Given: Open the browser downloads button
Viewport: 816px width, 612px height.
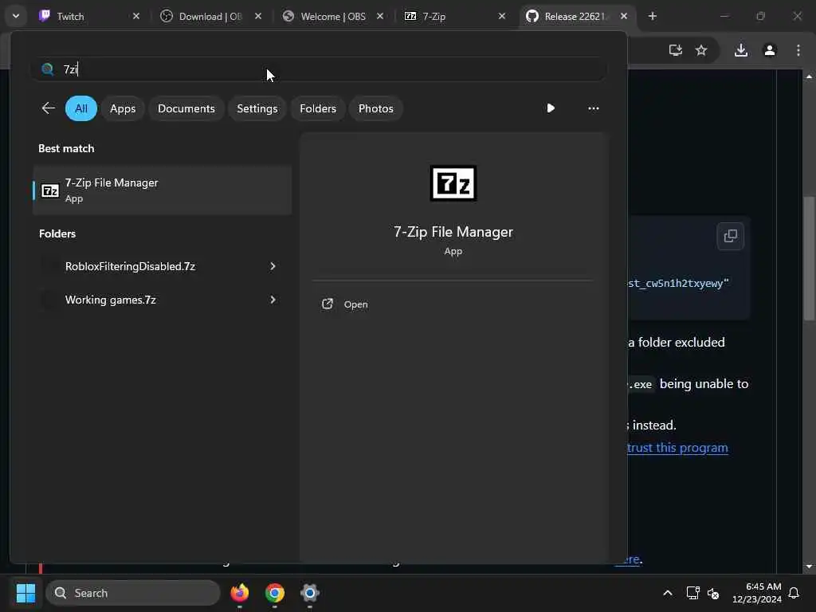Looking at the screenshot, I should [x=741, y=50].
